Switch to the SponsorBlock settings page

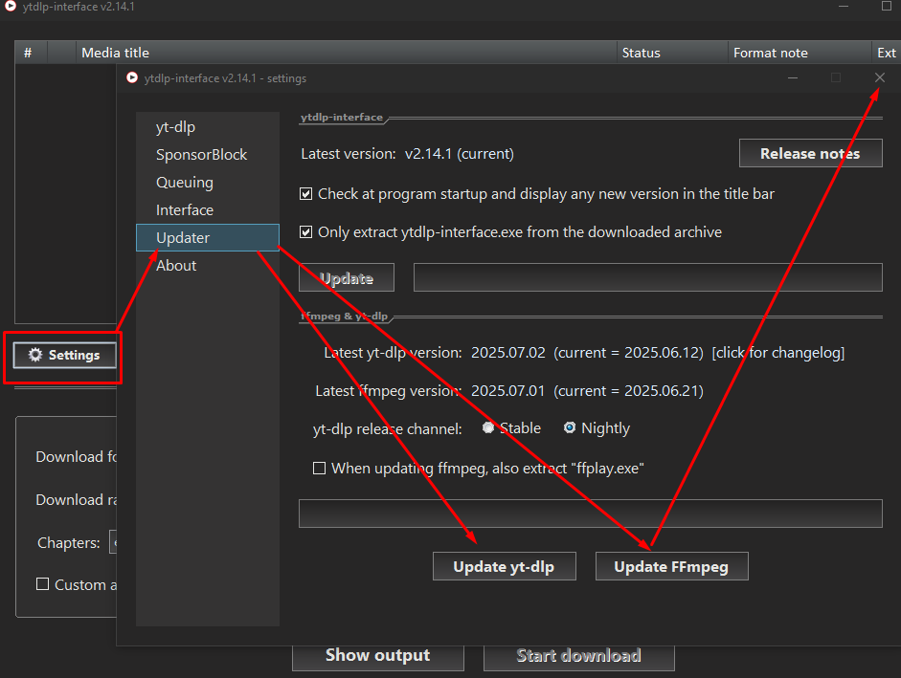click(208, 154)
